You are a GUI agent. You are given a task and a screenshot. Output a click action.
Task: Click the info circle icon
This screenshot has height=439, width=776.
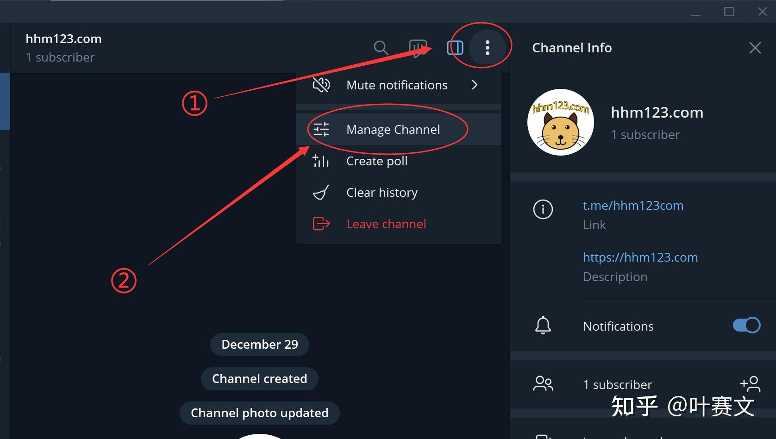point(543,209)
